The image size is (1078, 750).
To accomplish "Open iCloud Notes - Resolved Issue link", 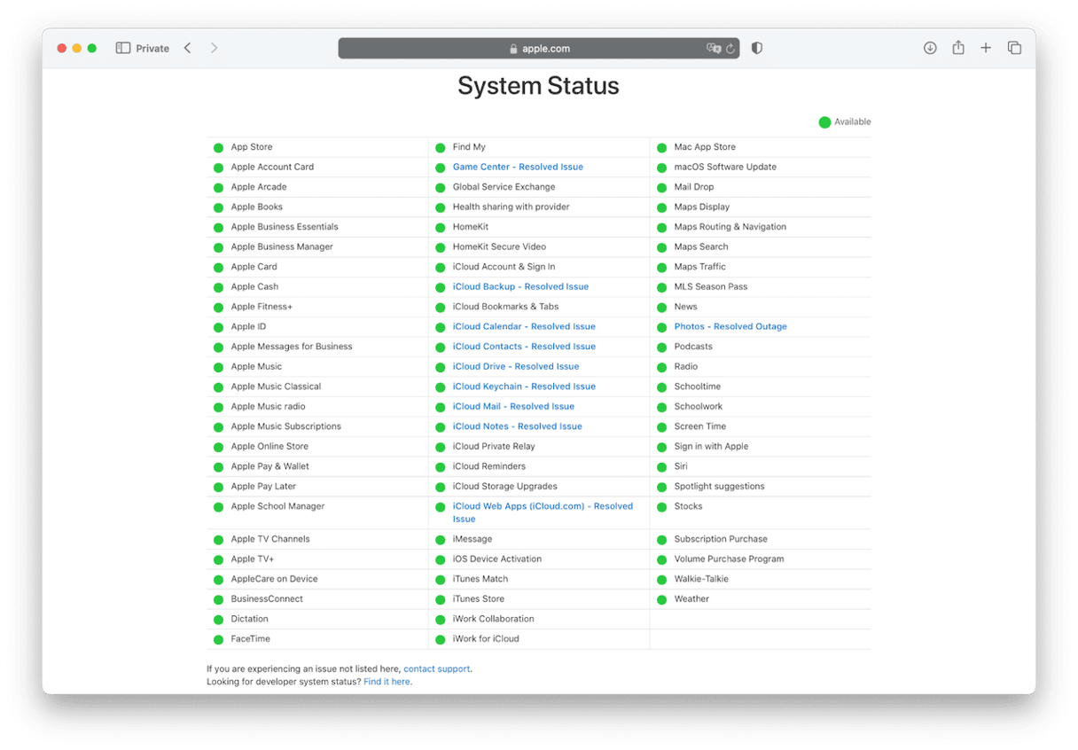I will tap(518, 426).
